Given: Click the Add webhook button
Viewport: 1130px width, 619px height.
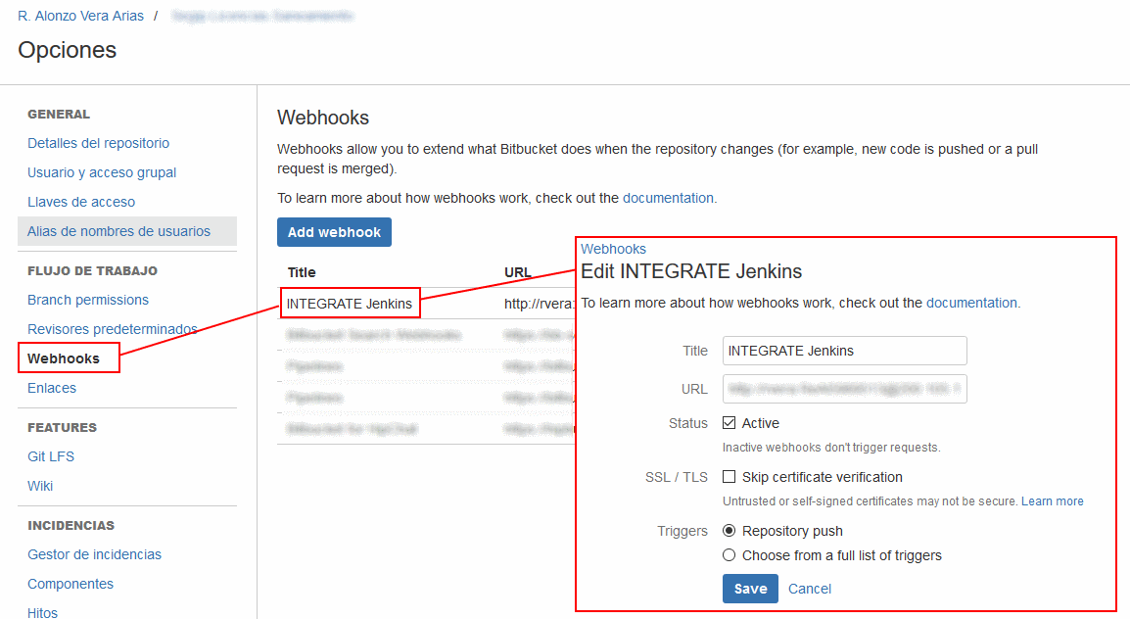Looking at the screenshot, I should point(334,232).
